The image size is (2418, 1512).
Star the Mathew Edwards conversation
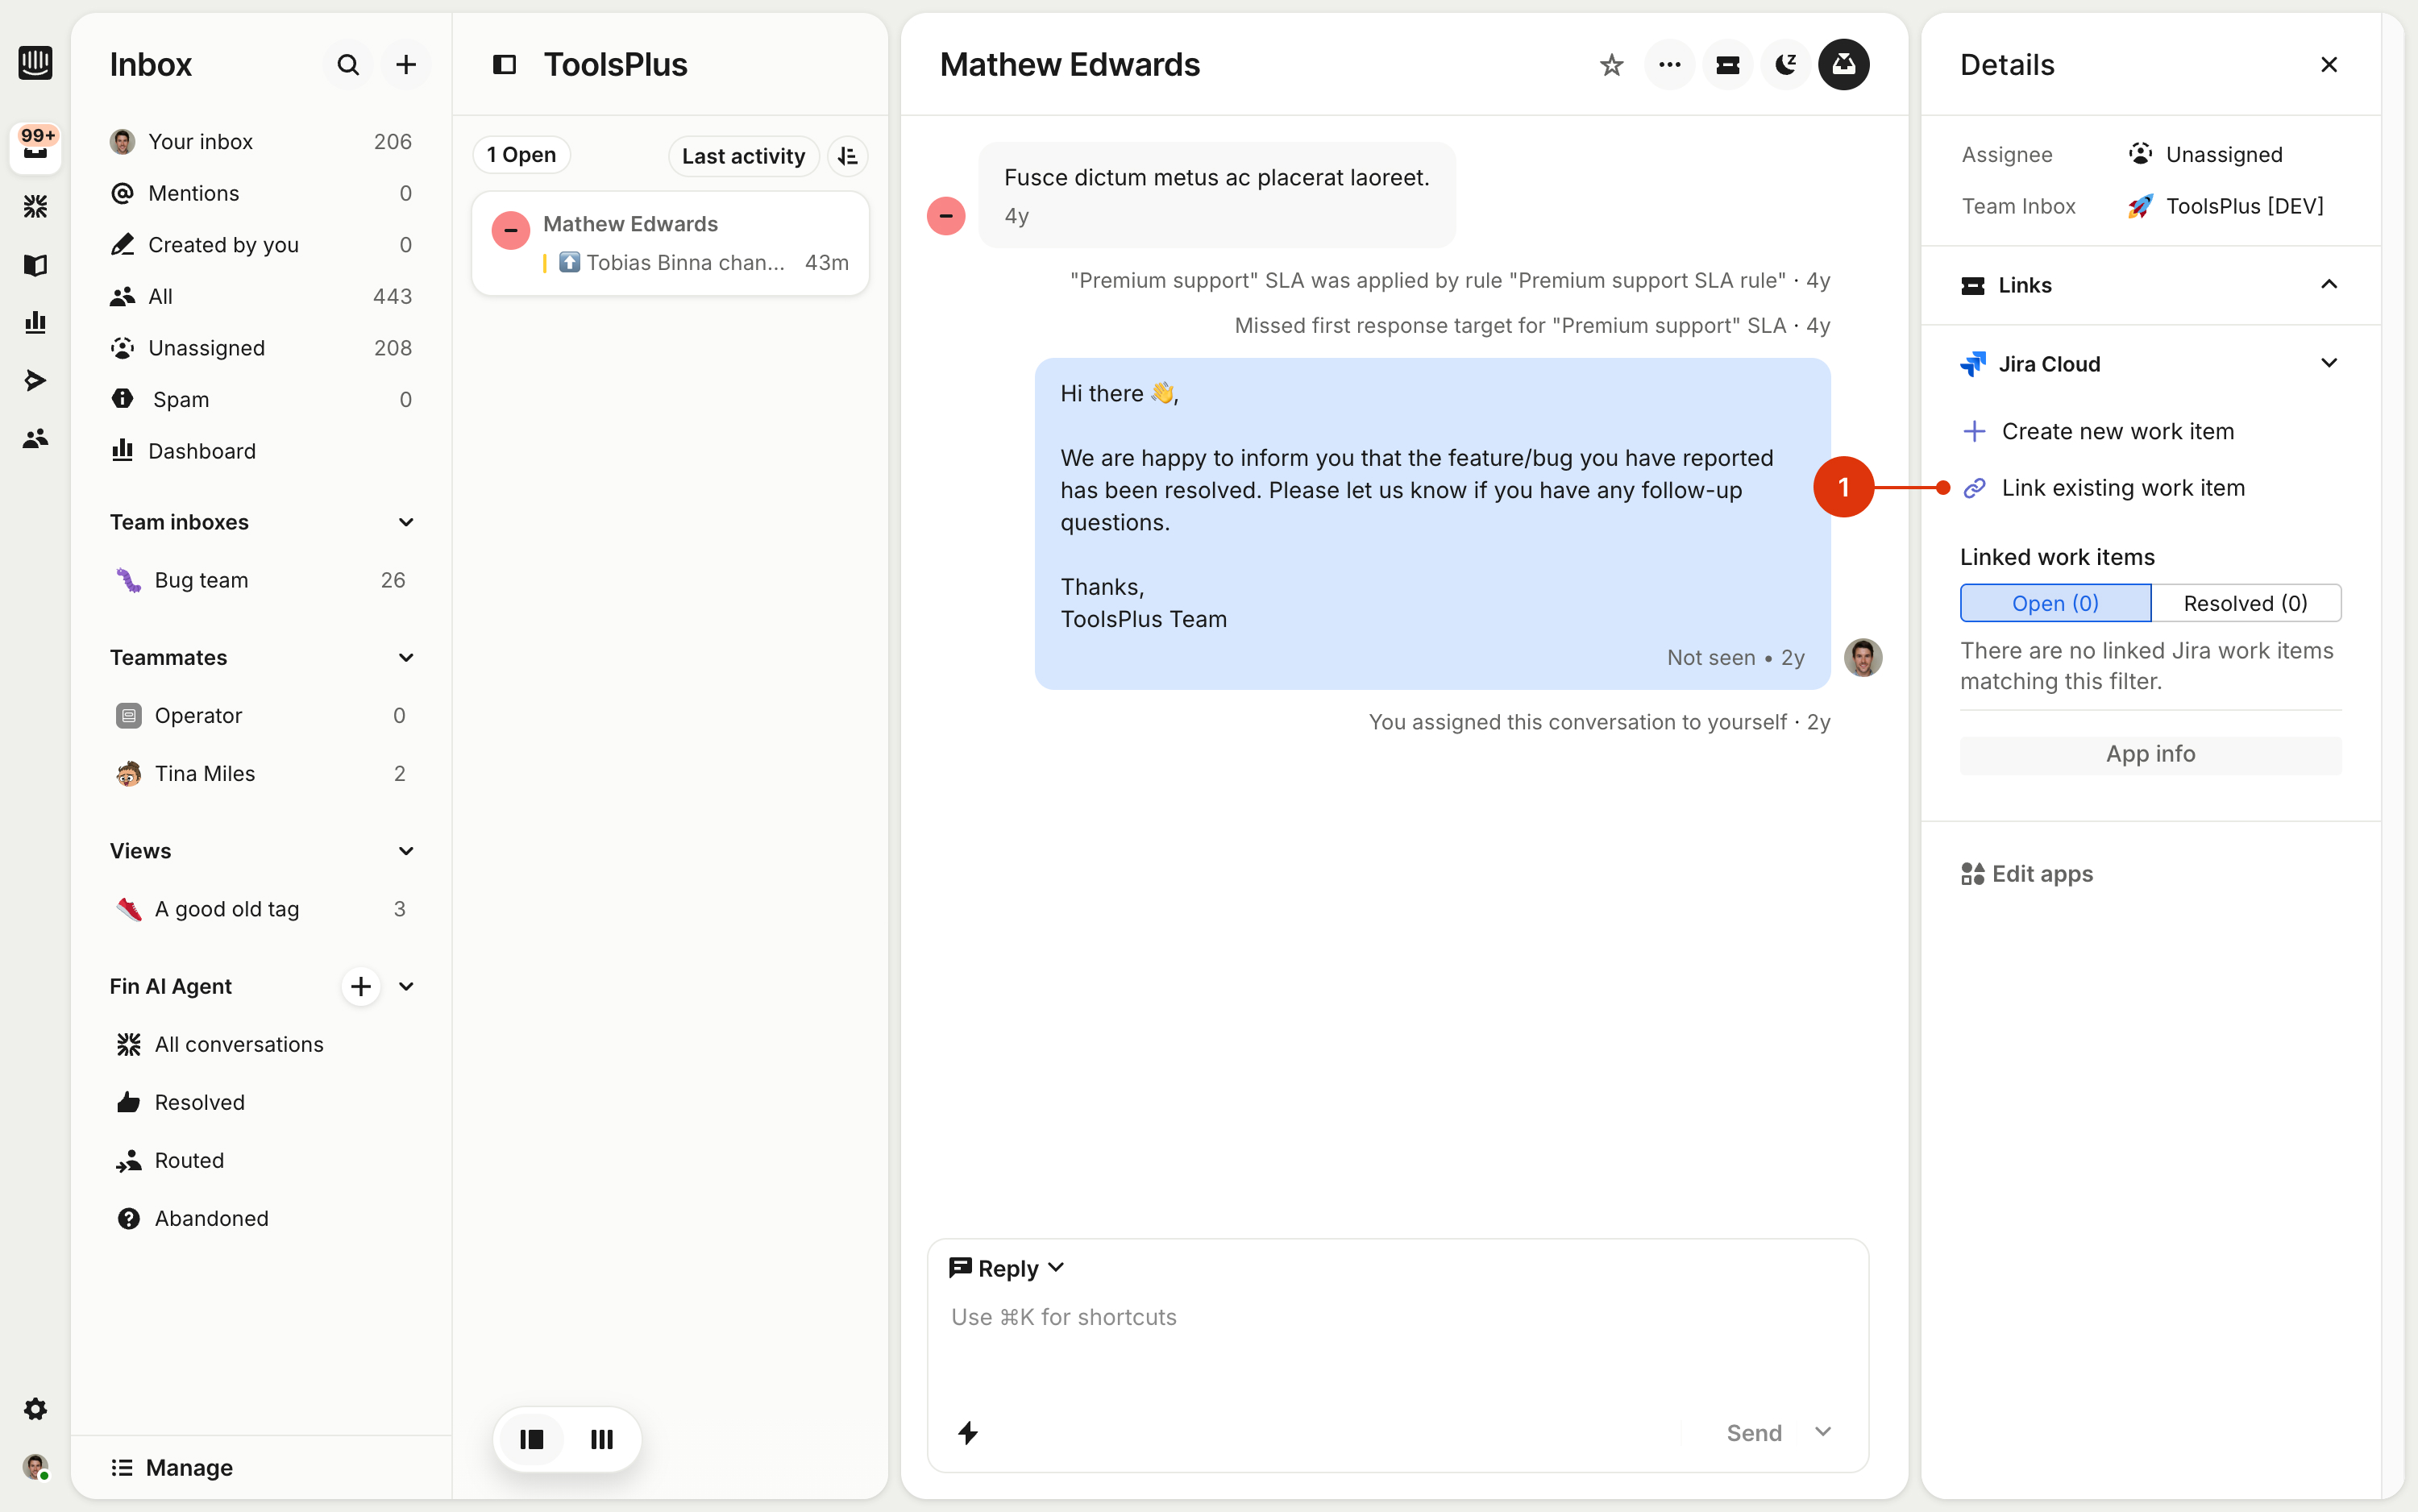click(x=1611, y=65)
